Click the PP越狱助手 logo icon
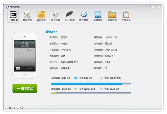 click(8, 7)
